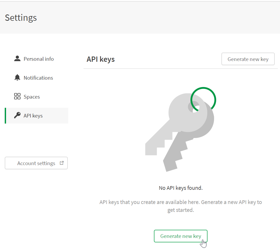This screenshot has width=280, height=250.
Task: Click the "Settings" page title
Action: 21,18
